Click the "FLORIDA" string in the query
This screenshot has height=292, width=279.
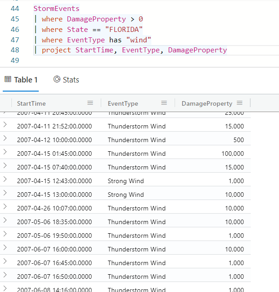pyautogui.click(x=124, y=30)
